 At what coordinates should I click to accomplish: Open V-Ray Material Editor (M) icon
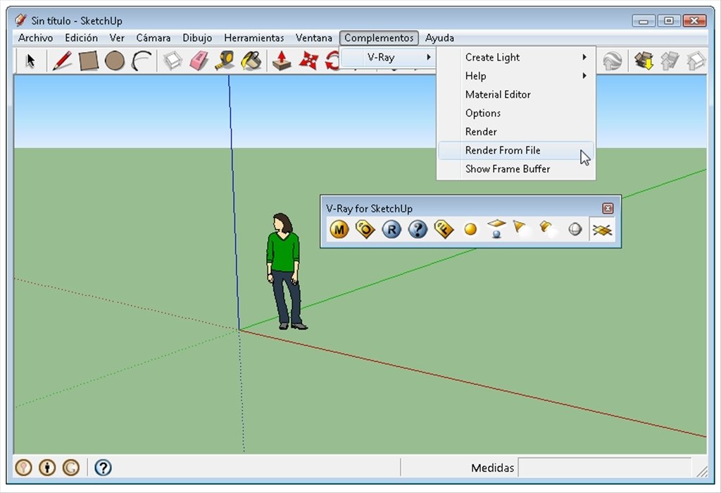[x=339, y=229]
